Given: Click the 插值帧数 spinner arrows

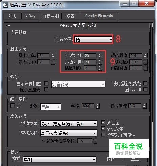Looking at the screenshot, I should [x=99, y=68].
